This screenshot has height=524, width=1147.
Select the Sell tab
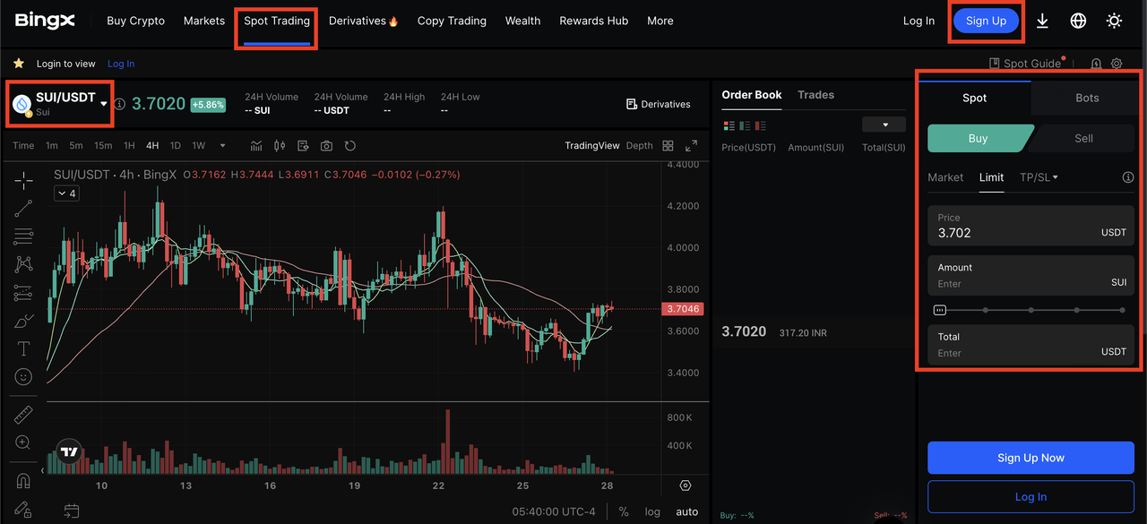(x=1083, y=138)
